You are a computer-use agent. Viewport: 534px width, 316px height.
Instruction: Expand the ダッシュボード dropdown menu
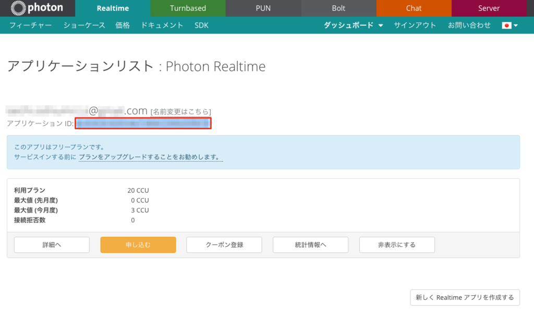pyautogui.click(x=353, y=25)
